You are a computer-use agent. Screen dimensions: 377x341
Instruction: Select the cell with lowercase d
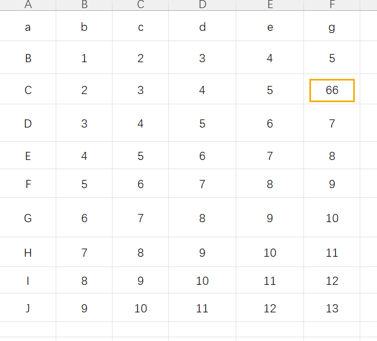point(202,27)
